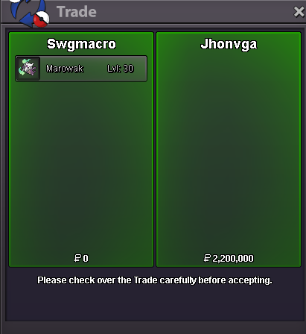Click the red Pokeball in the Trade icon
This screenshot has height=334, width=306.
[x=41, y=19]
